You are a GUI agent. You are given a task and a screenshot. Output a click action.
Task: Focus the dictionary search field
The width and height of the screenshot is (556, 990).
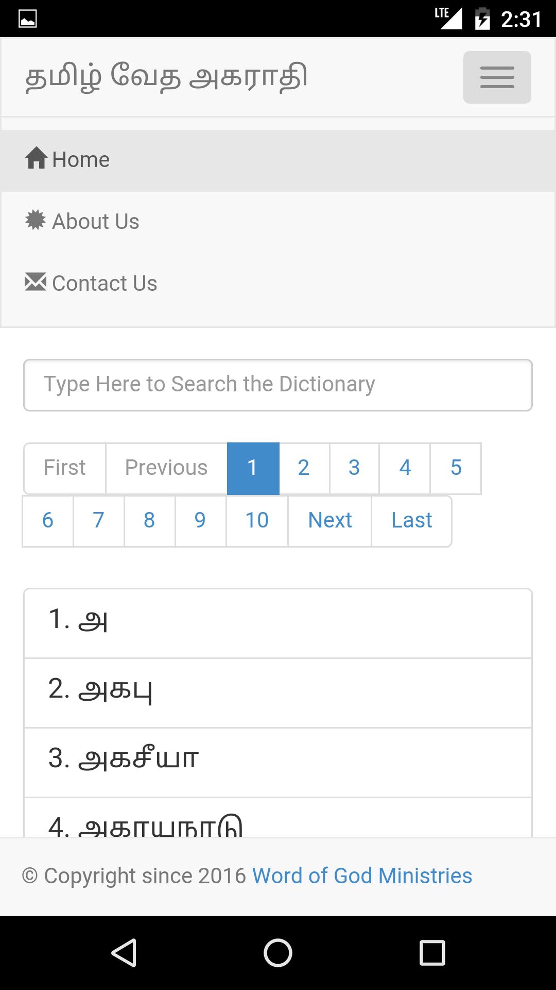(x=278, y=385)
